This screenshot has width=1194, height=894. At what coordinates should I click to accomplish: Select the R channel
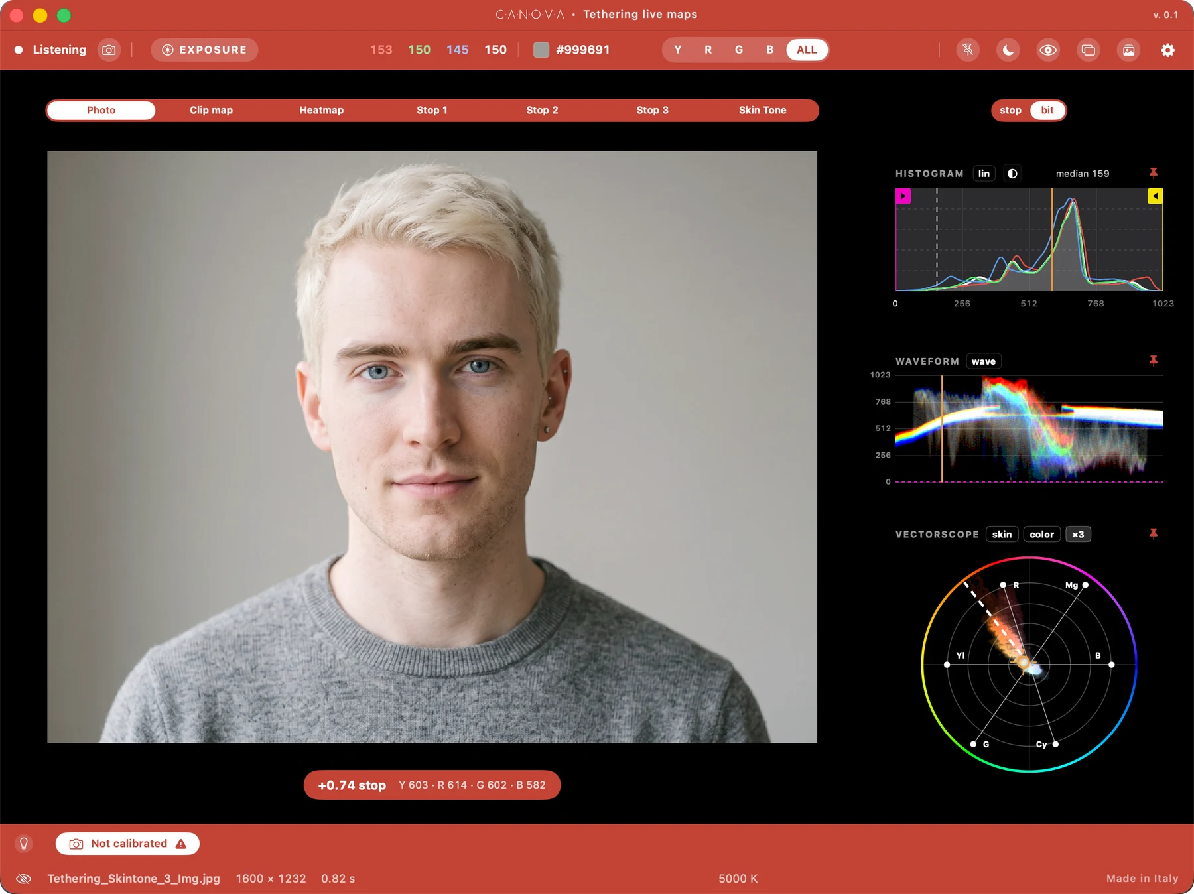708,50
